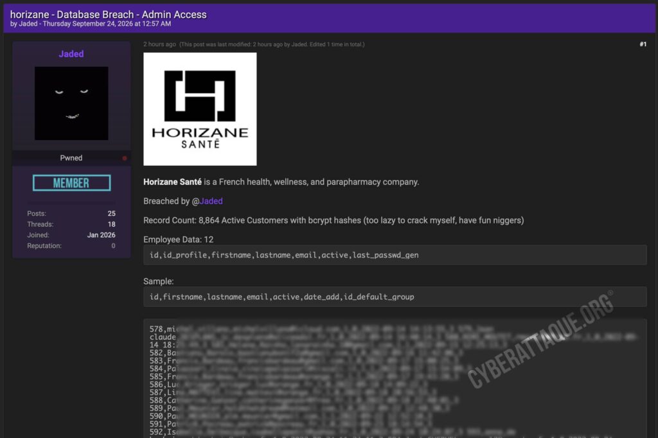
Task: Click sample data row beginning with 591
Action: point(291,425)
